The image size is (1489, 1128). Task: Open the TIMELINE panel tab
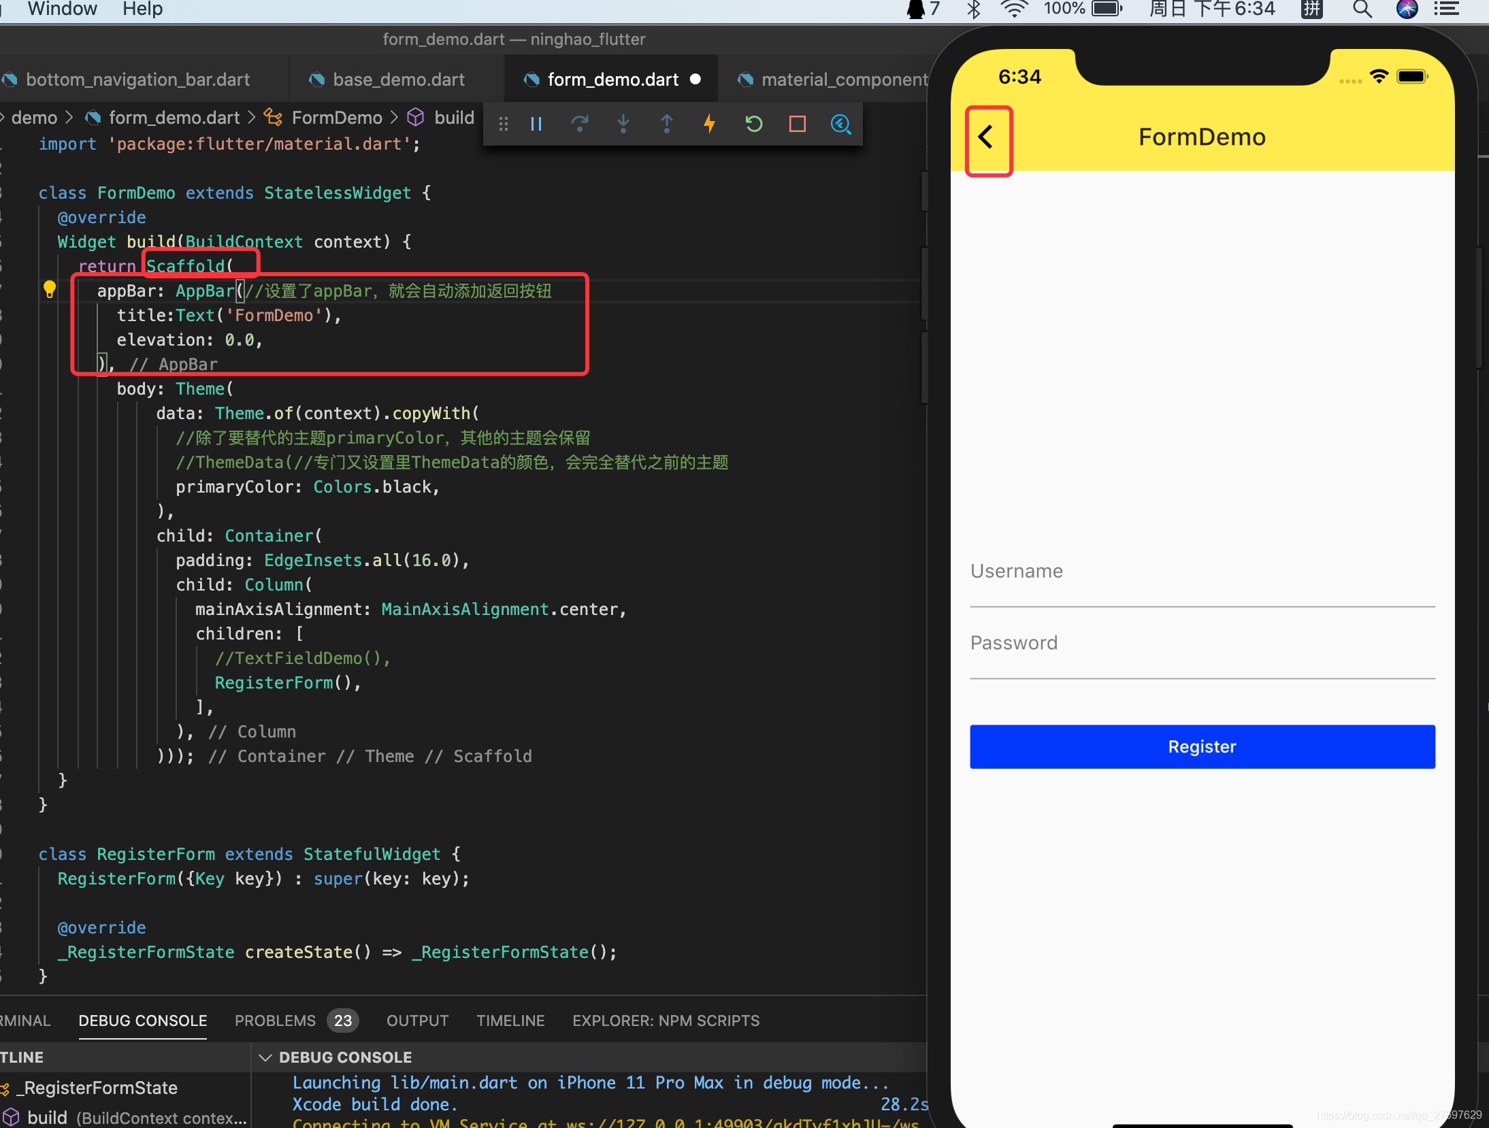click(x=510, y=1021)
